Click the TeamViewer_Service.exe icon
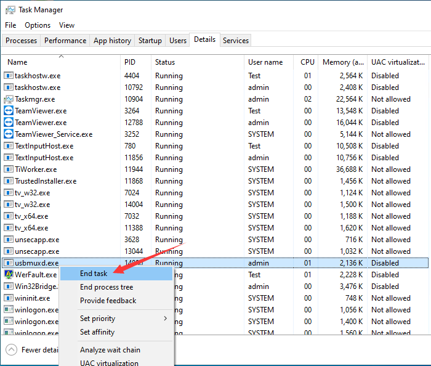 tap(9, 134)
